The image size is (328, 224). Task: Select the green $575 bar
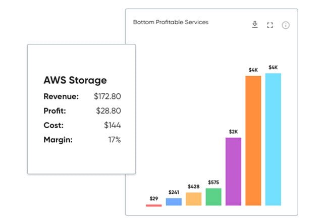pyautogui.click(x=213, y=197)
